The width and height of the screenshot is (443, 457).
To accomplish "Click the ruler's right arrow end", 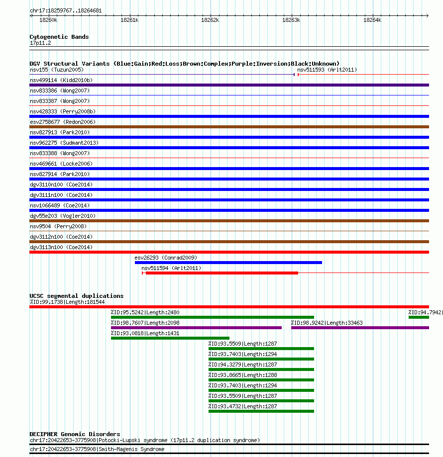I will (427, 15).
